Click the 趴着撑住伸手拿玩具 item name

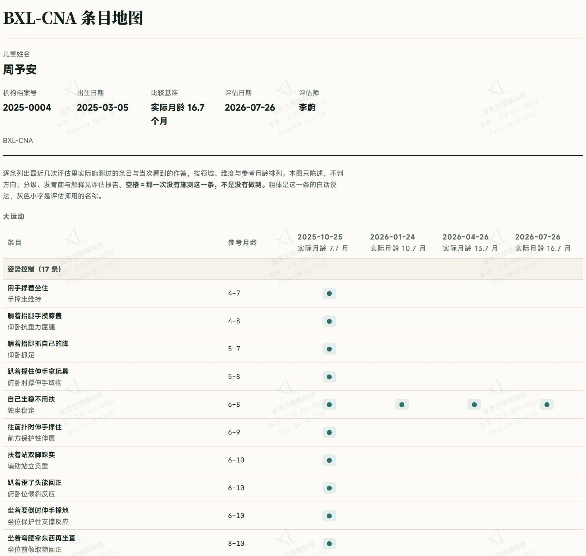pyautogui.click(x=38, y=371)
